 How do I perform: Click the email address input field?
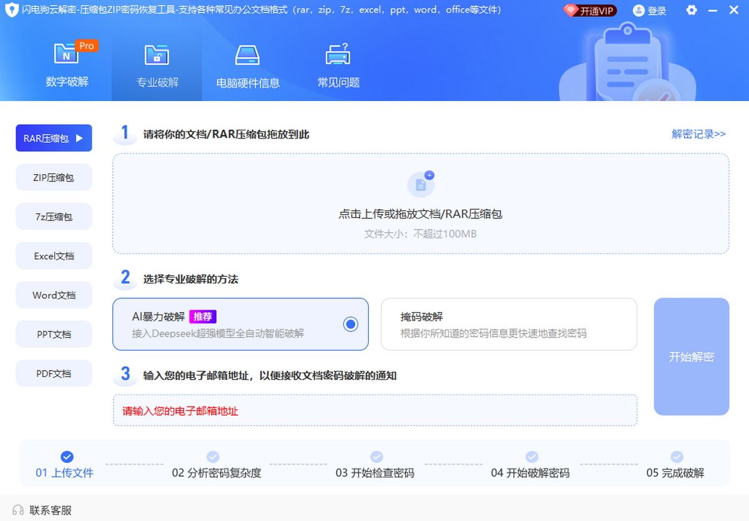click(x=374, y=411)
